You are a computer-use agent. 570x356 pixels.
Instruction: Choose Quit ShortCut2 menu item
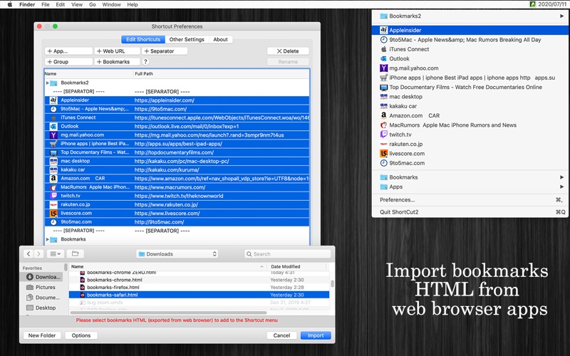pos(471,211)
